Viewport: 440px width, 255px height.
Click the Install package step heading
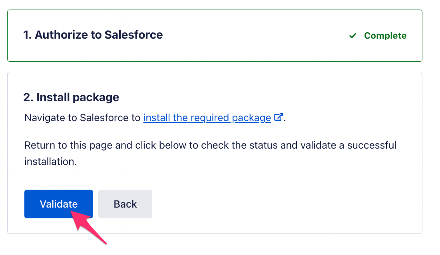[x=71, y=97]
